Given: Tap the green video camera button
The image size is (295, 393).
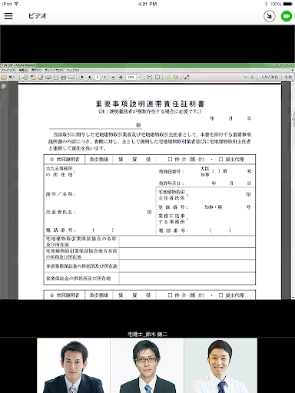Looking at the screenshot, I should (287, 16).
